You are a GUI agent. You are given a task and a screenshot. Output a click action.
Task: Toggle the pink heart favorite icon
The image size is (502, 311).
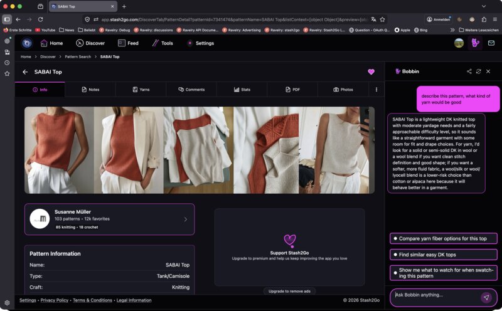(371, 72)
